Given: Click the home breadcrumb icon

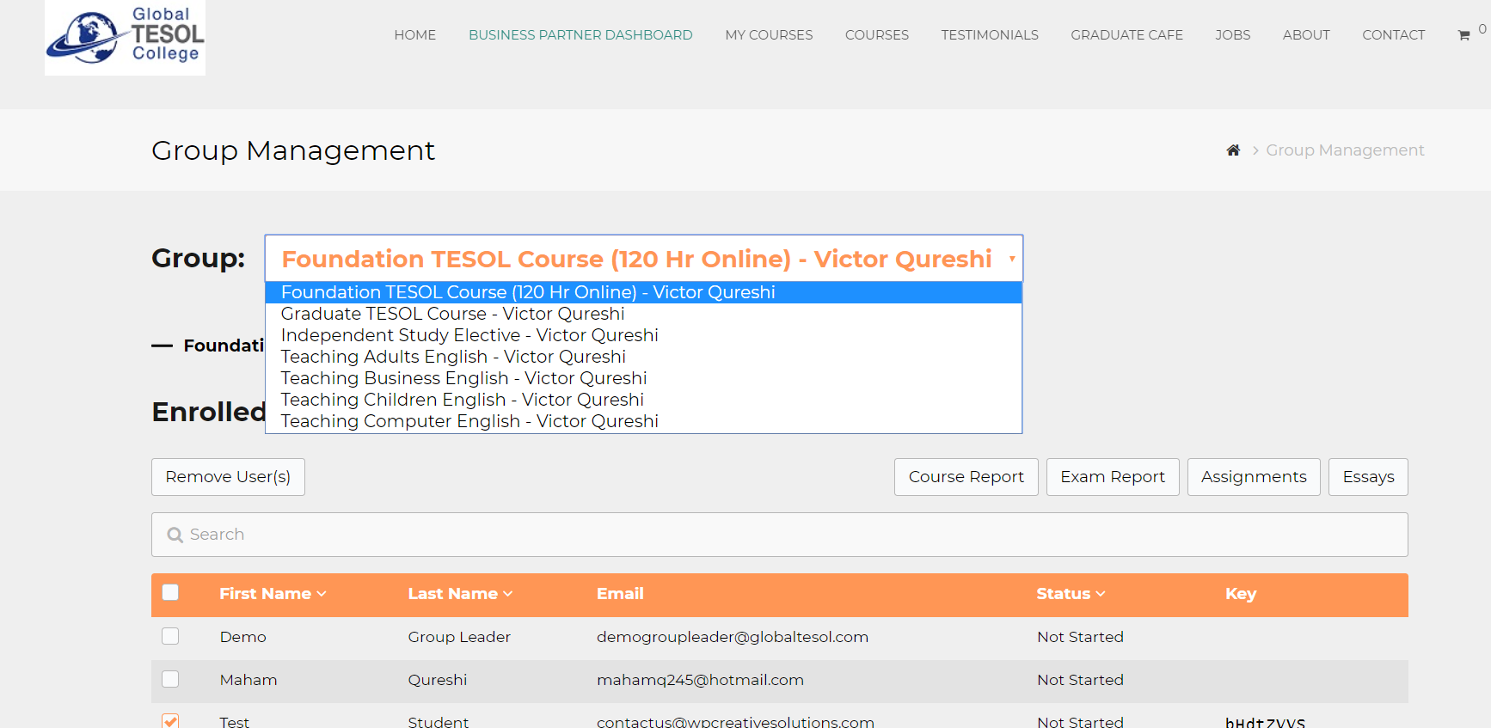Looking at the screenshot, I should (1233, 150).
